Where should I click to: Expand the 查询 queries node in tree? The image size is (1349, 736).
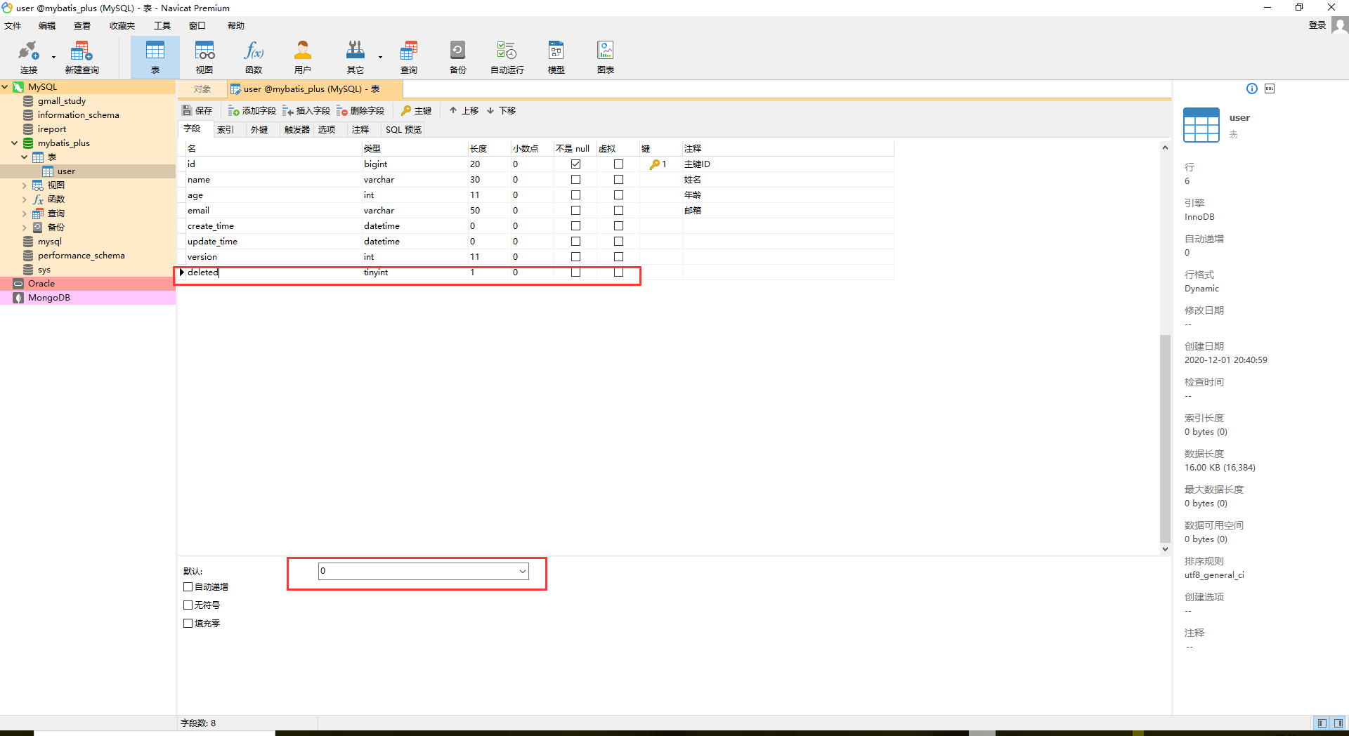point(25,213)
